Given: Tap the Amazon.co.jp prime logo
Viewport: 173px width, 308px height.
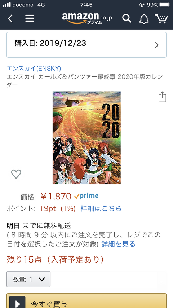Looking at the screenshot, I should point(87,18).
